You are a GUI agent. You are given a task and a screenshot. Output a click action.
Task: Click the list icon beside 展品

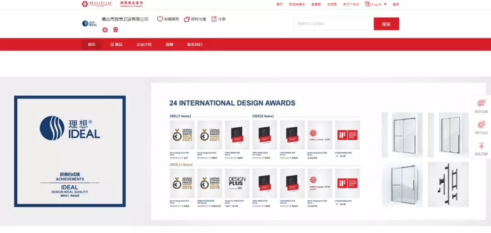(x=112, y=45)
